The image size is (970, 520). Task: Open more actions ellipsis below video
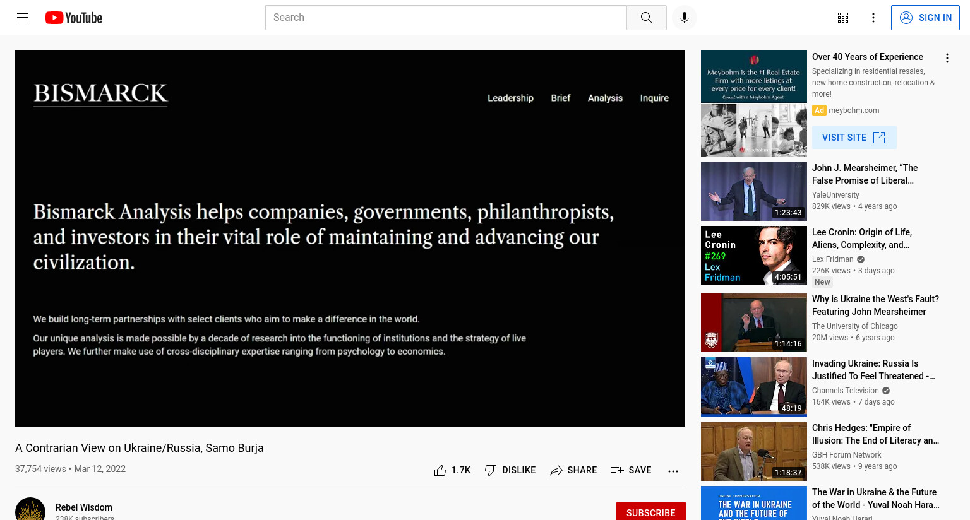[673, 471]
